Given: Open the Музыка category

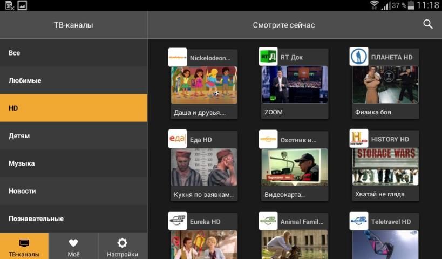Looking at the screenshot, I should coord(73,163).
